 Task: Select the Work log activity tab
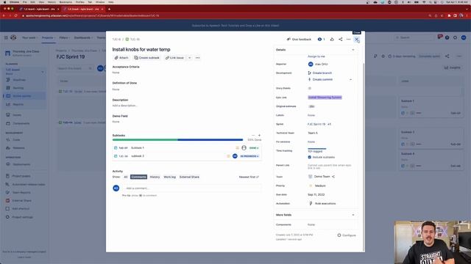click(169, 177)
